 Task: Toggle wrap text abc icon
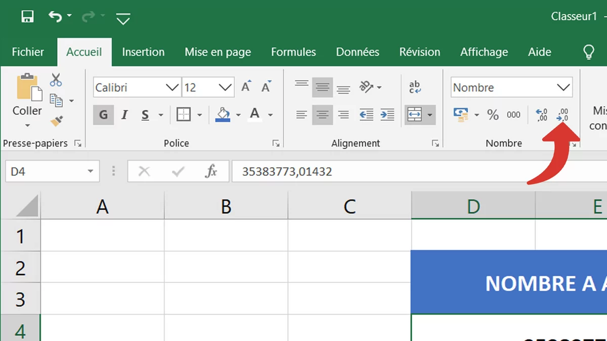415,87
